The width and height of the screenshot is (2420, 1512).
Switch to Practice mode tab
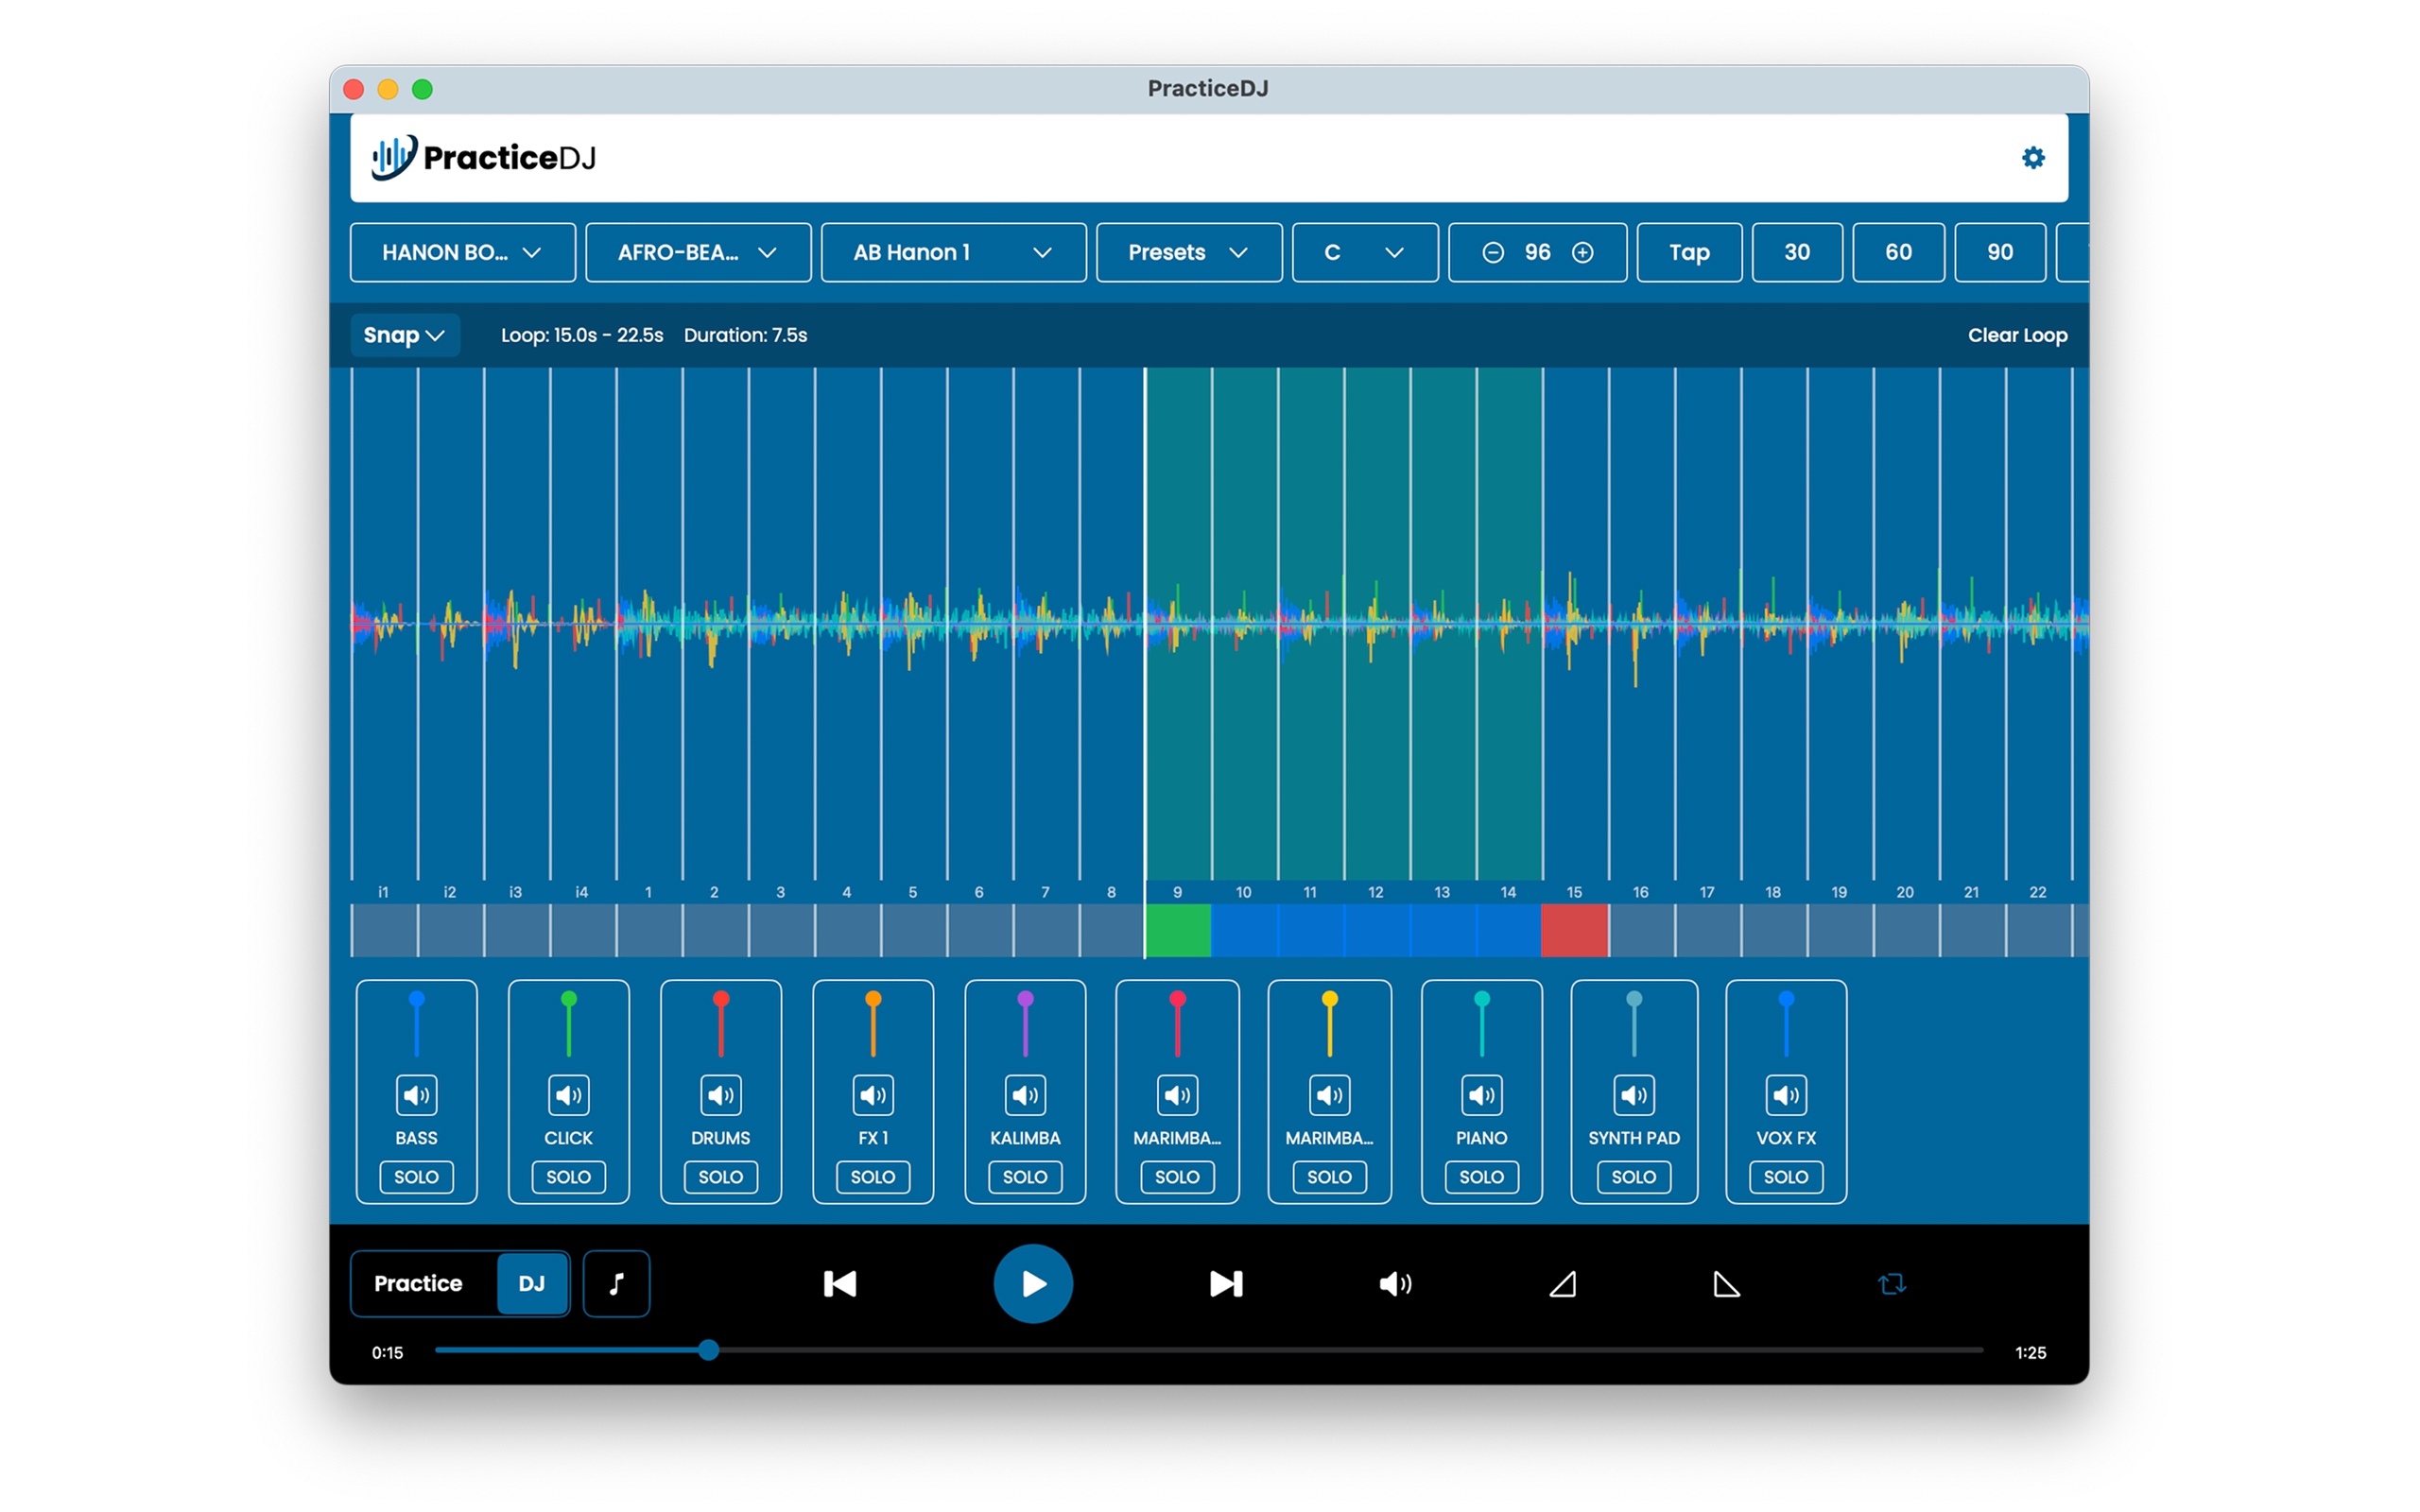(418, 1284)
